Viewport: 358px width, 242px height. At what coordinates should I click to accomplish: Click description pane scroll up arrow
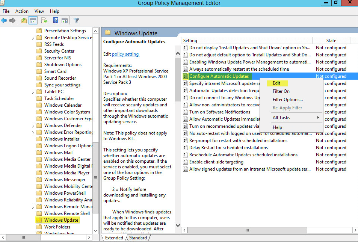pos(178,54)
